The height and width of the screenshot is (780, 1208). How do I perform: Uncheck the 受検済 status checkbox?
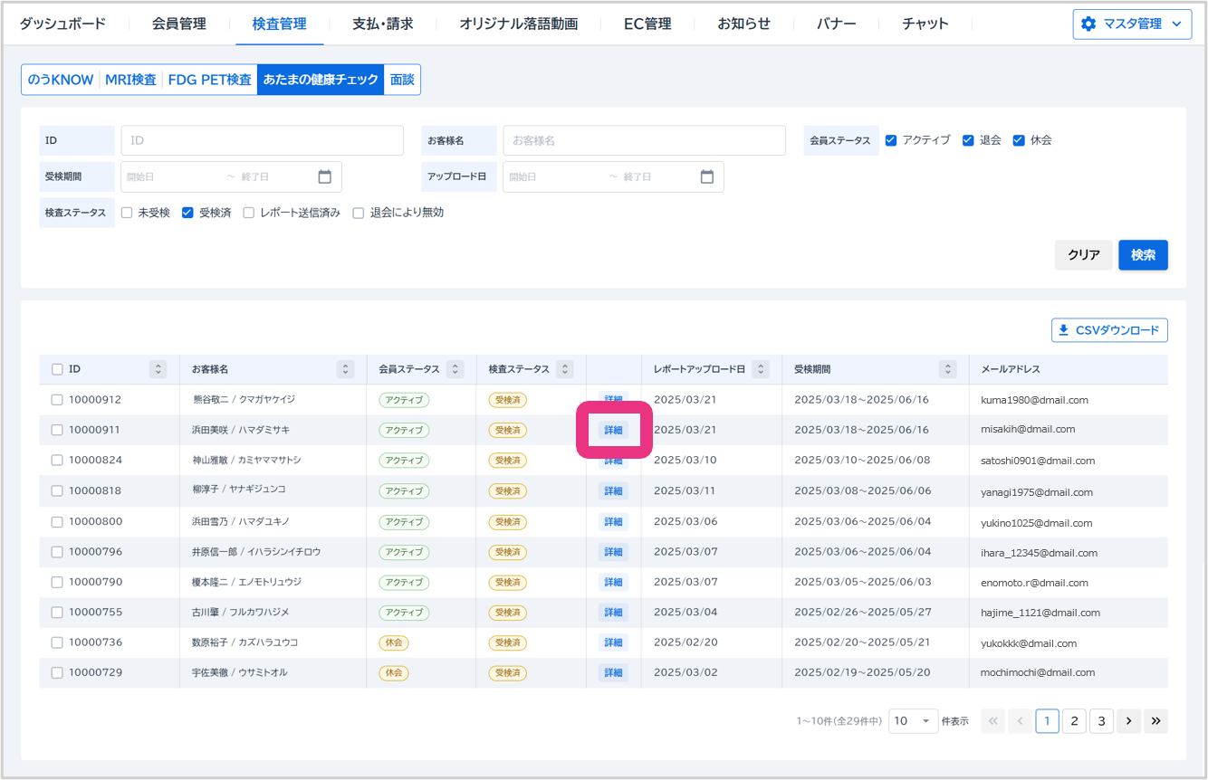188,214
